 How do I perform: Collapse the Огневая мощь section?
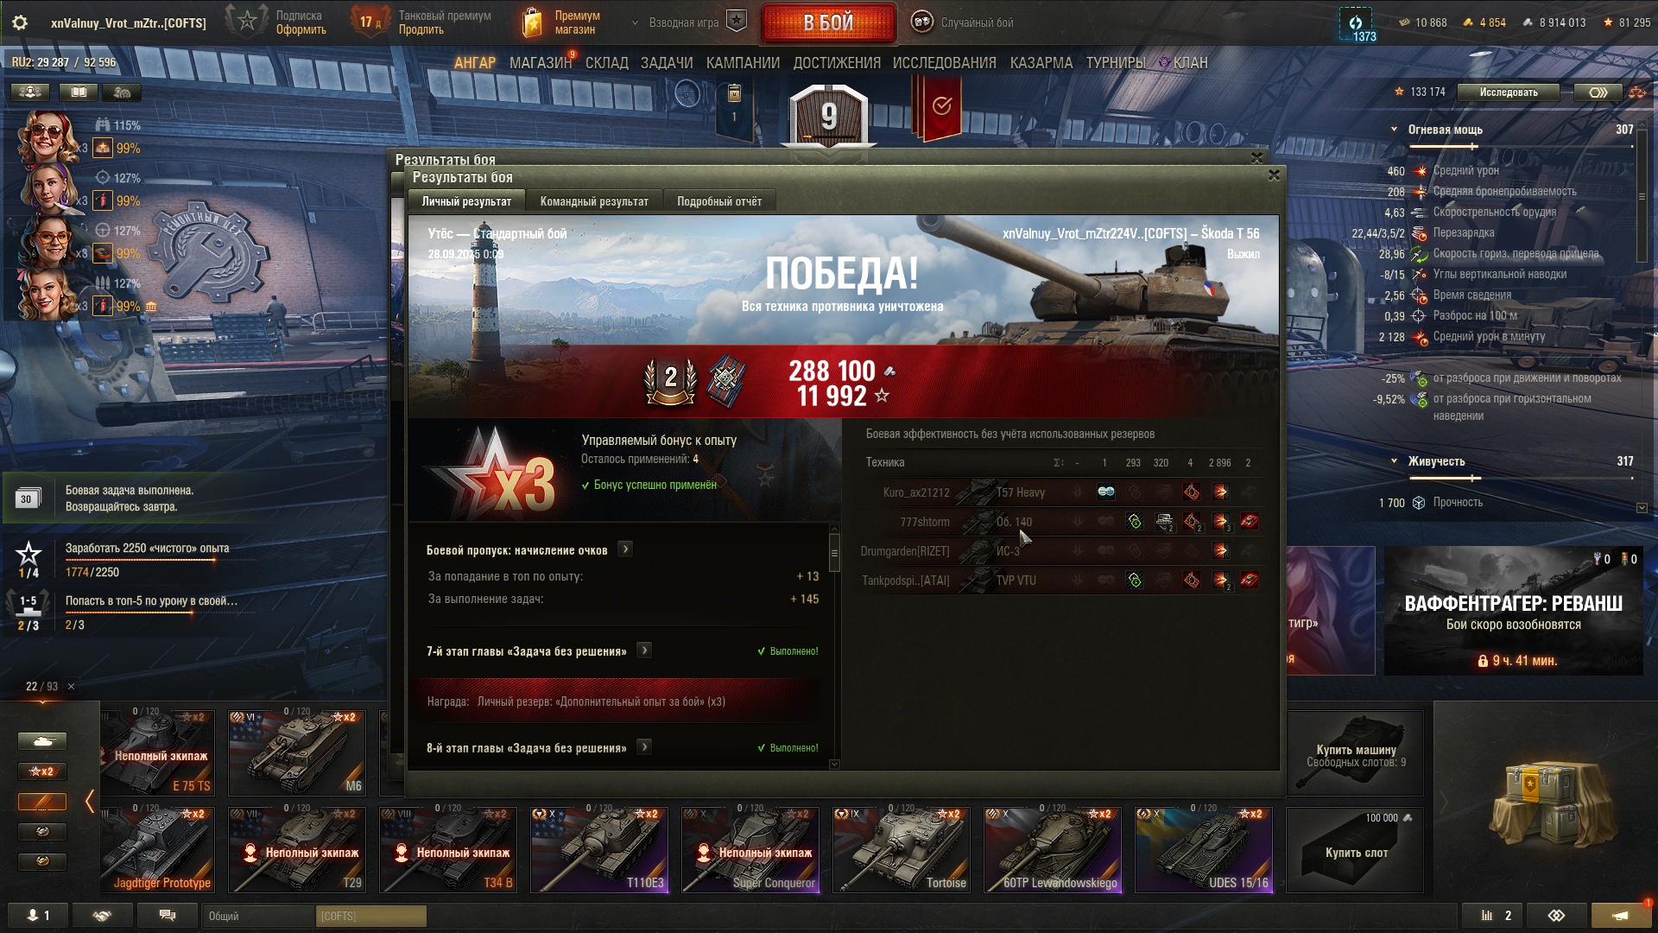coord(1394,130)
